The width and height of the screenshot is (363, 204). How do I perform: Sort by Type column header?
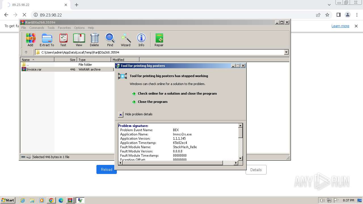coord(94,60)
